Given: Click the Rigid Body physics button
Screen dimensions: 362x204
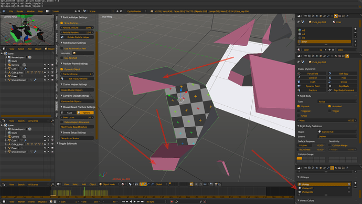Looking at the screenshot, I should click(343, 86).
